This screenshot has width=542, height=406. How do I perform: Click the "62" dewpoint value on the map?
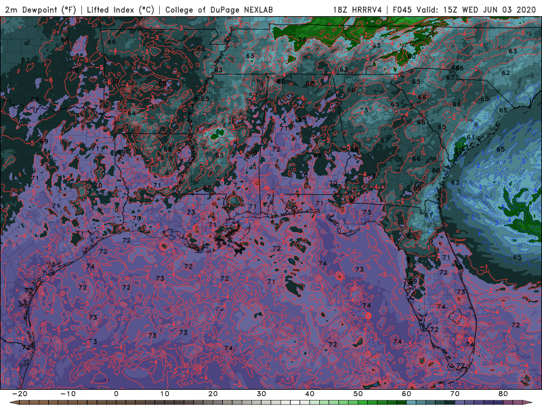pyautogui.click(x=505, y=73)
